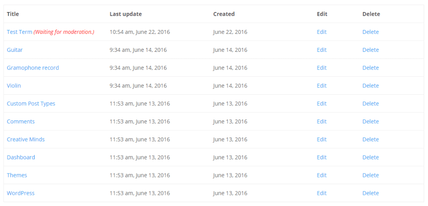Open the Comments term link
The width and height of the screenshot is (428, 206).
pos(21,122)
